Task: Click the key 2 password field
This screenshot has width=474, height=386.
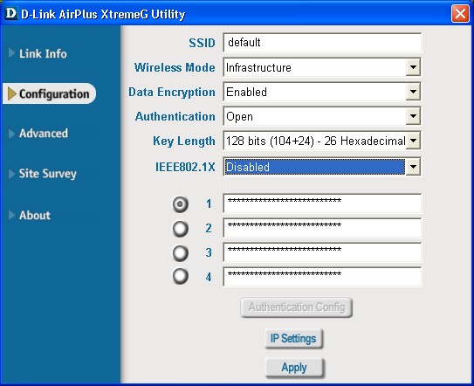Action: [x=322, y=228]
